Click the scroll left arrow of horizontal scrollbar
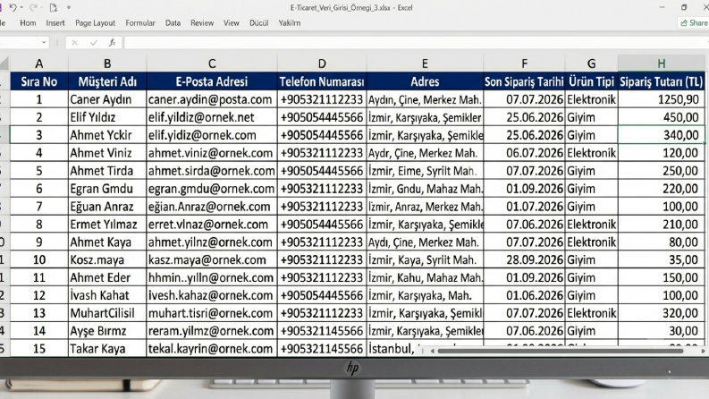This screenshot has width=709, height=399. point(433,351)
